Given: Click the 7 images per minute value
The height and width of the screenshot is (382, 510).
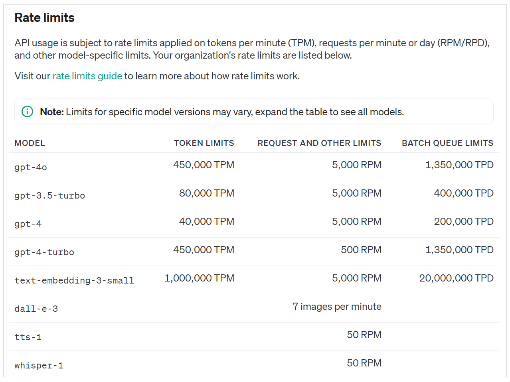Looking at the screenshot, I should click(337, 307).
